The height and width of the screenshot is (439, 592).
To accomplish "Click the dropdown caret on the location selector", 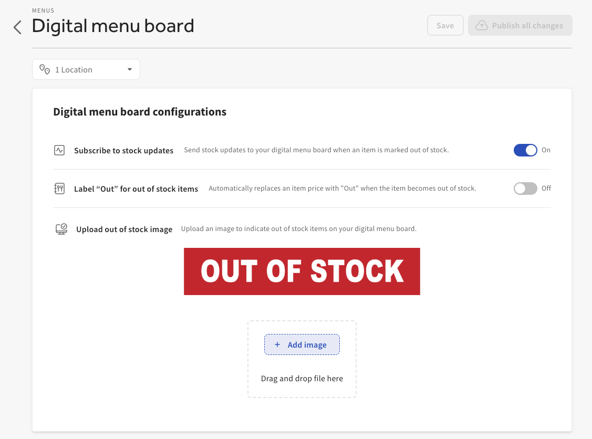I will click(x=129, y=69).
